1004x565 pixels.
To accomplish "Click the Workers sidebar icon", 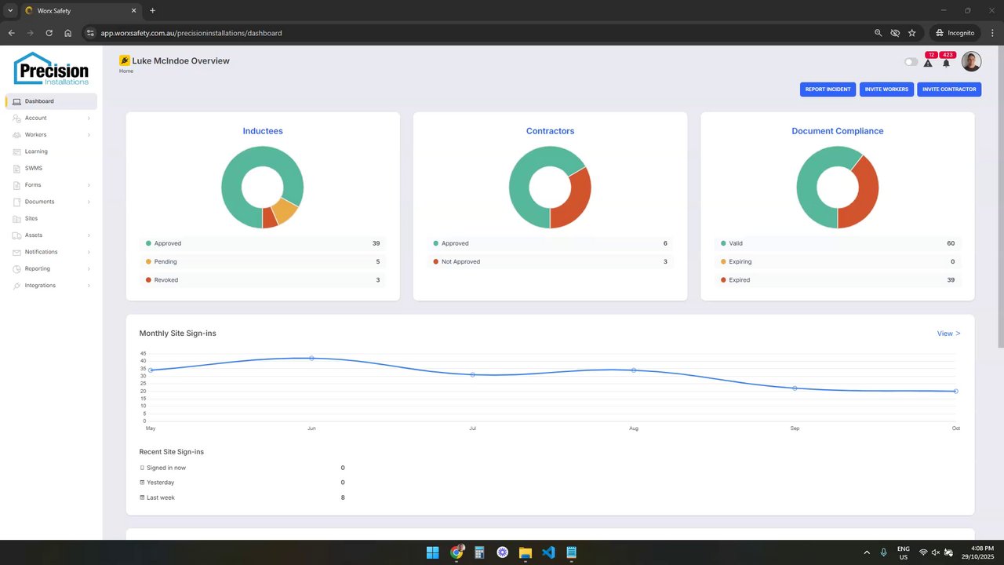I will tap(16, 135).
